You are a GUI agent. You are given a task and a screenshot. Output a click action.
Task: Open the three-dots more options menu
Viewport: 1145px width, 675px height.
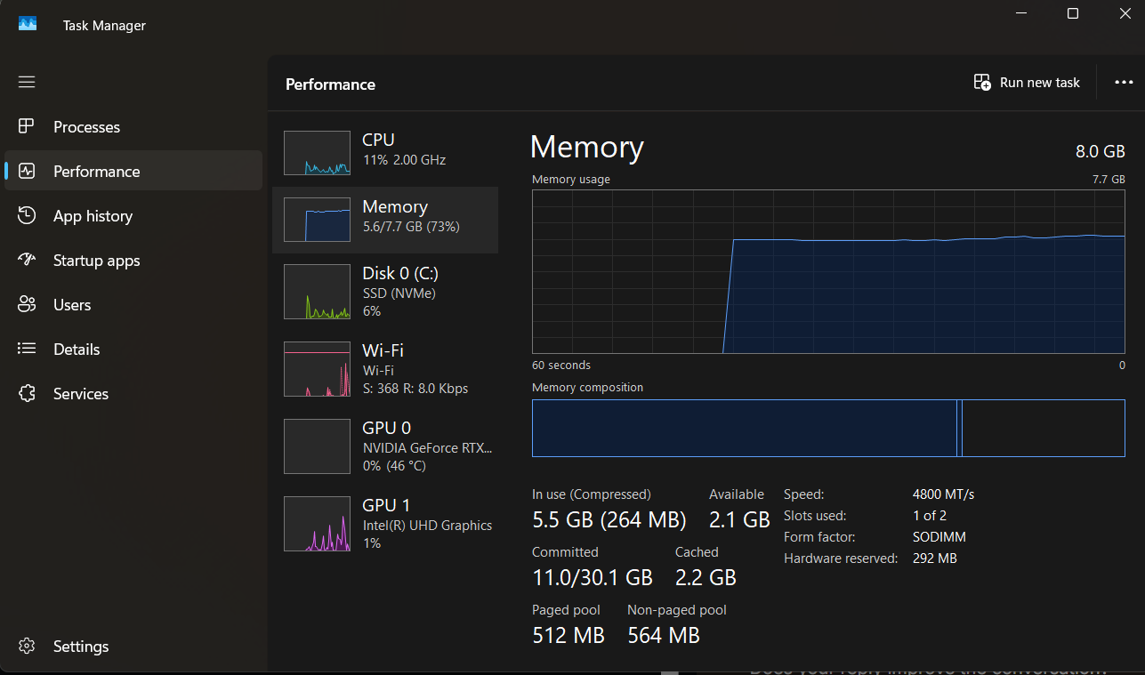pyautogui.click(x=1124, y=83)
